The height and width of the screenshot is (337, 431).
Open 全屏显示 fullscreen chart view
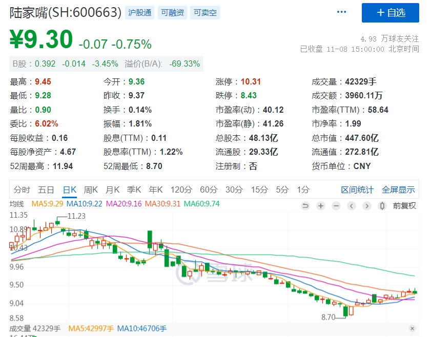(398, 189)
